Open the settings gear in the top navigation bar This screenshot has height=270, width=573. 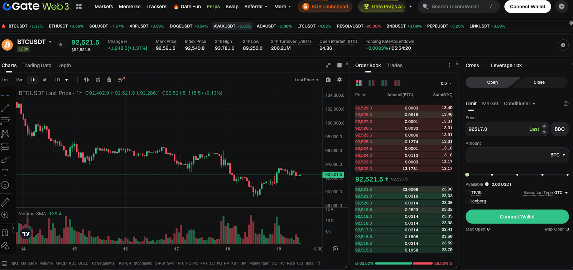(562, 6)
